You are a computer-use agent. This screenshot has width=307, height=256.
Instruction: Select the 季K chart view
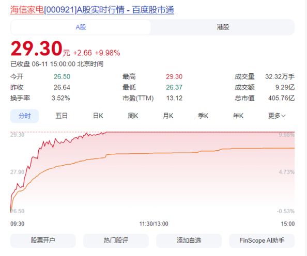click(x=203, y=116)
